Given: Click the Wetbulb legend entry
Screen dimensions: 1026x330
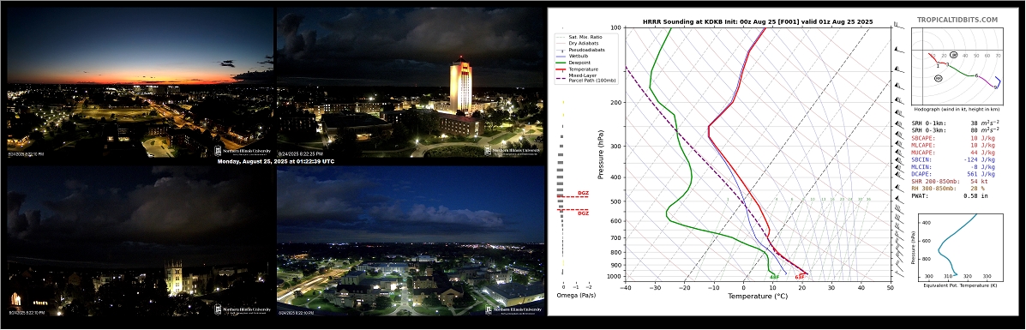Looking at the screenshot, I should [579, 57].
